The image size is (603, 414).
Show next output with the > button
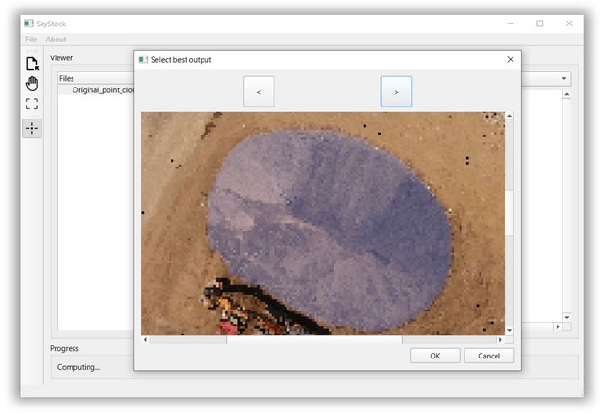[x=396, y=92]
